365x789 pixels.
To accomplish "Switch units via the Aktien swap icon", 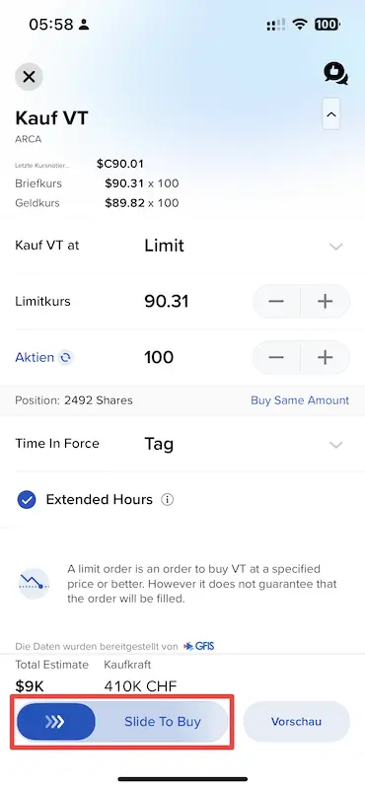I will pyautogui.click(x=65, y=358).
